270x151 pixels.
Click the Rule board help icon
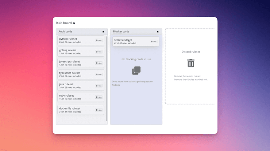(74, 23)
